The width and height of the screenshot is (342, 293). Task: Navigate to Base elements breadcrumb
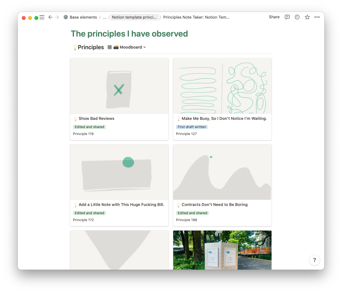(83, 17)
